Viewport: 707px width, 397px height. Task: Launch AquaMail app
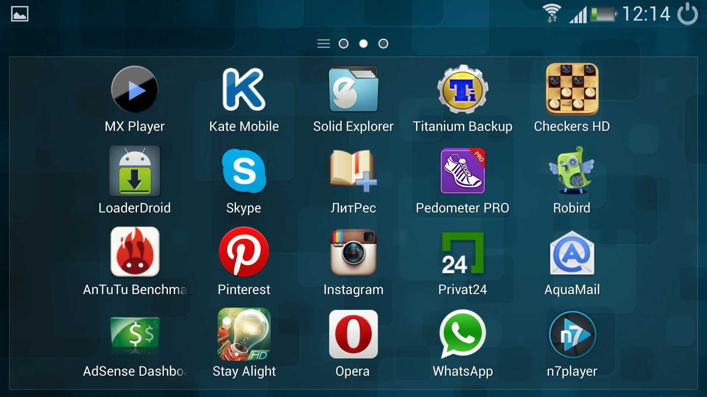click(x=571, y=262)
